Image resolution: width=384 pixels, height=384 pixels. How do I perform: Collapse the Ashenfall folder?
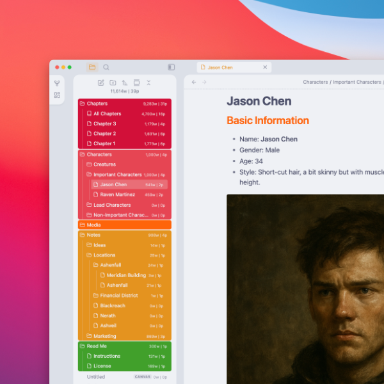tap(129, 265)
